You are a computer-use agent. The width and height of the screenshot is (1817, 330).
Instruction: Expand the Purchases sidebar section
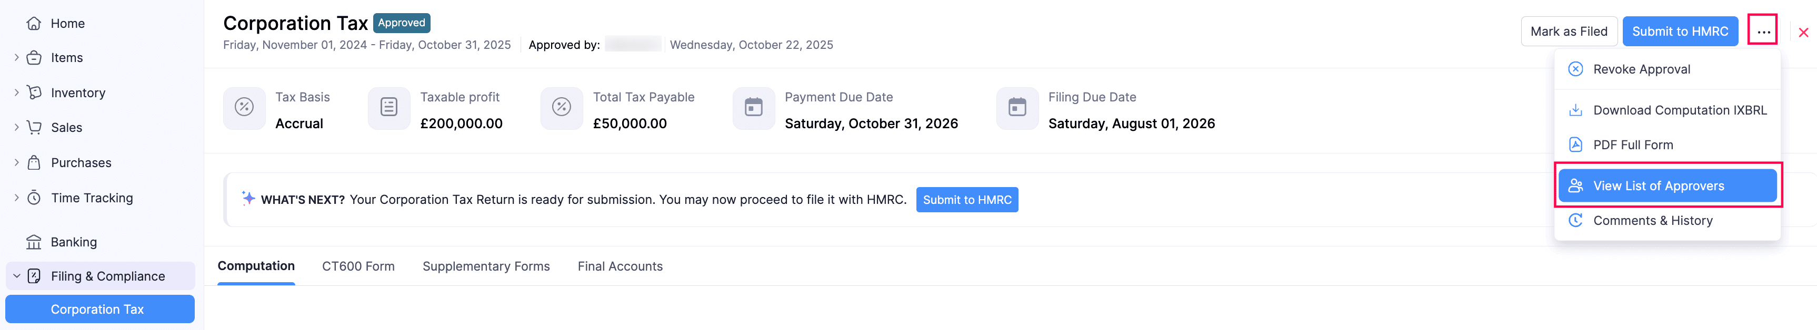coord(16,162)
